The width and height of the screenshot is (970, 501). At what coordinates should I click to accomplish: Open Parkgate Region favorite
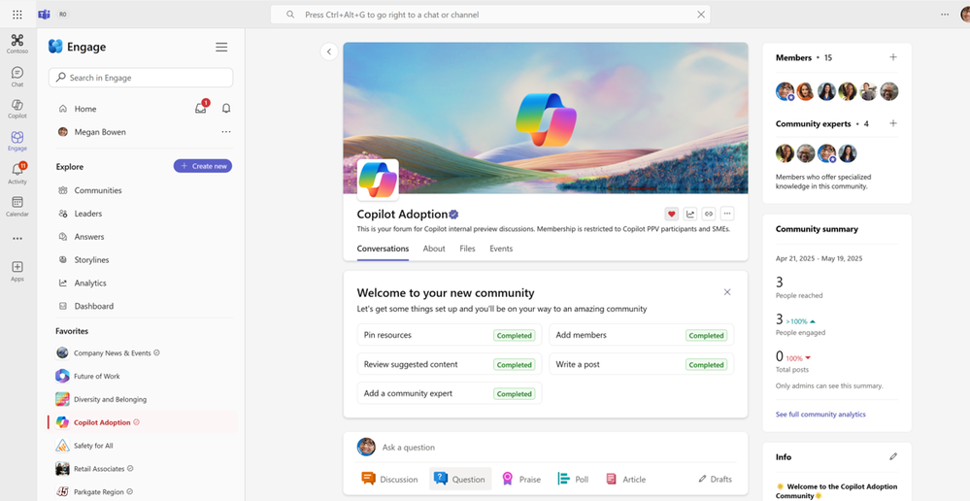pos(99,491)
